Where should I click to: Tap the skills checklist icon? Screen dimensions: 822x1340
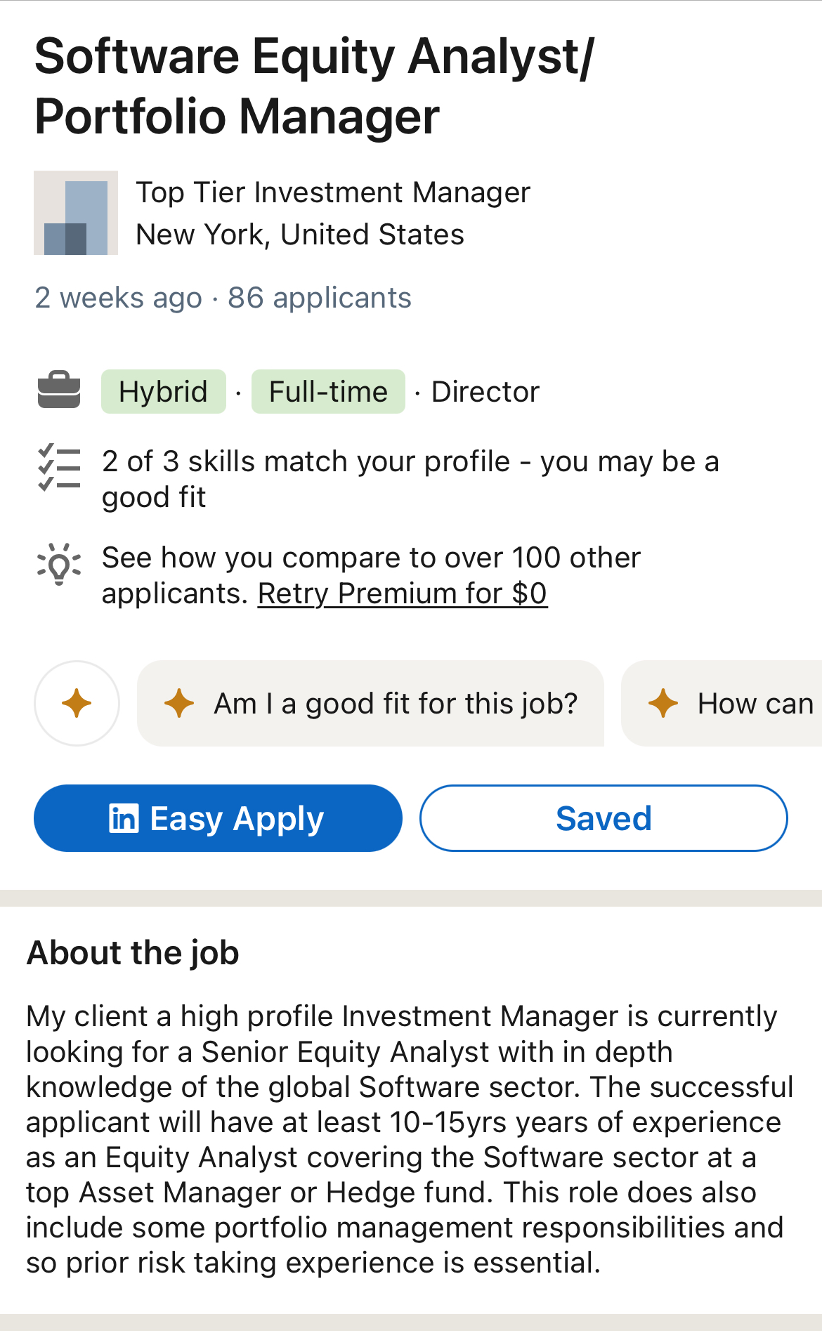pyautogui.click(x=59, y=467)
